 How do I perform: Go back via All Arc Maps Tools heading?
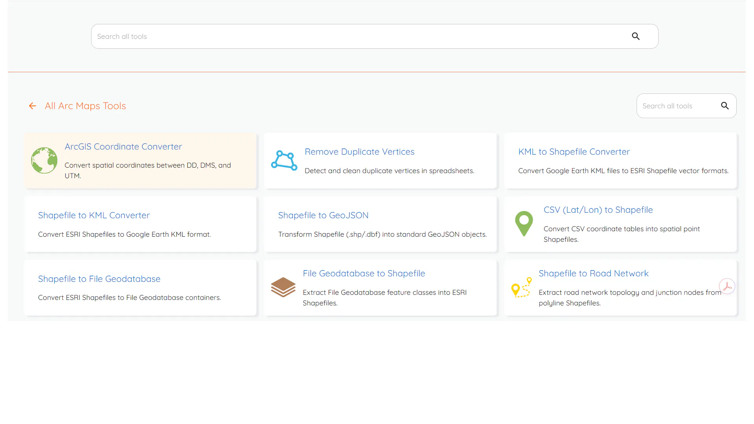(85, 106)
